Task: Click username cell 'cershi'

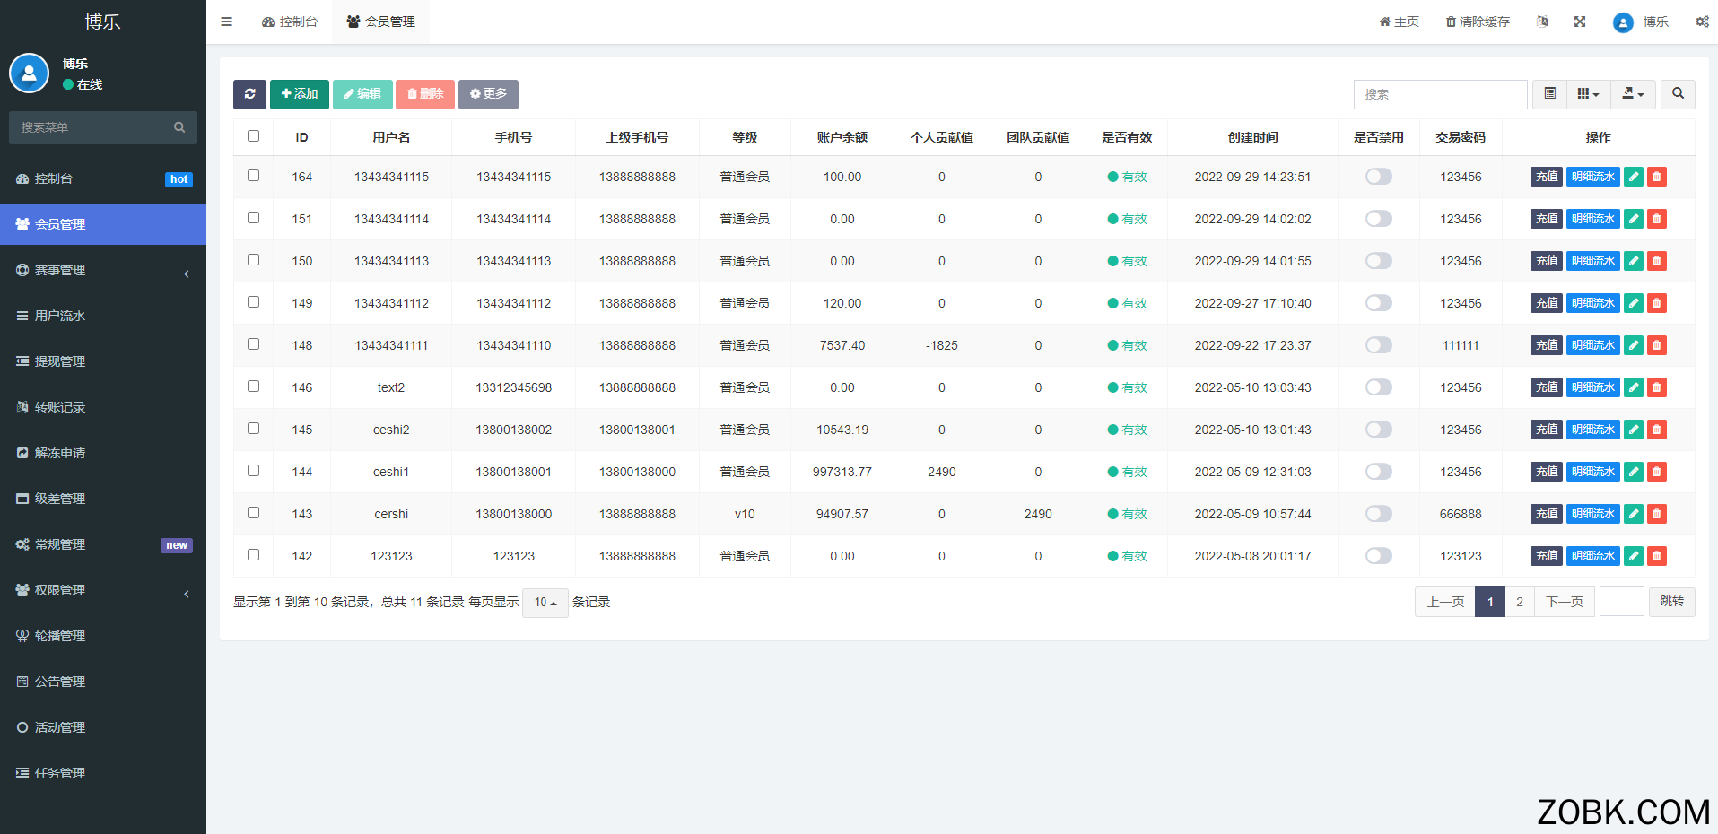Action: click(x=391, y=514)
